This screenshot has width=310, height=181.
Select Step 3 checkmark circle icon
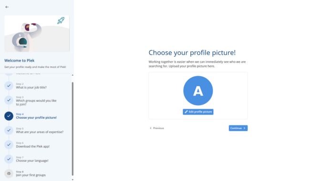pos(9,100)
